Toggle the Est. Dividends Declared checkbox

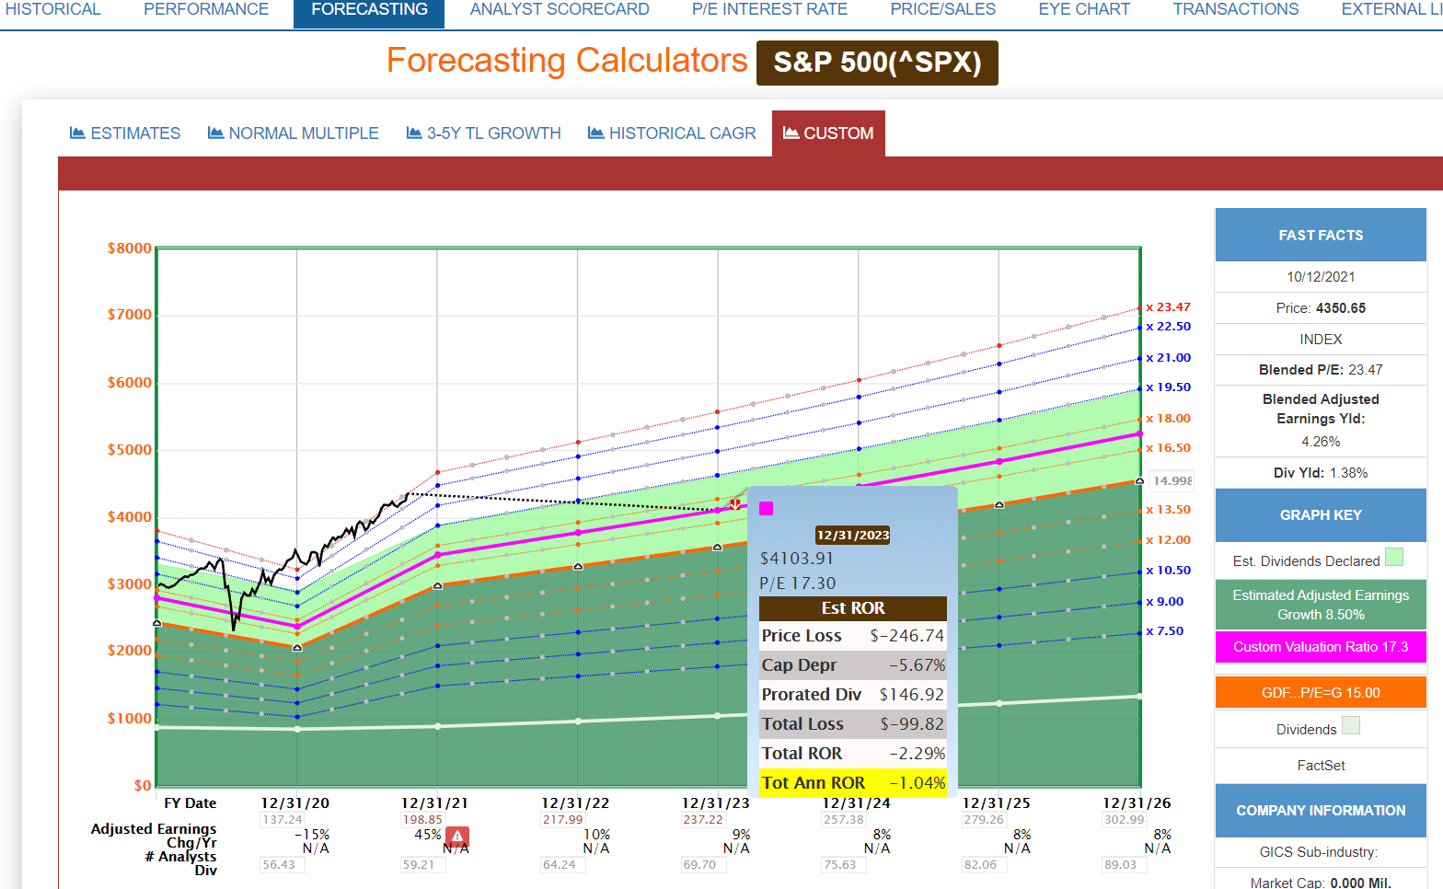tap(1394, 557)
